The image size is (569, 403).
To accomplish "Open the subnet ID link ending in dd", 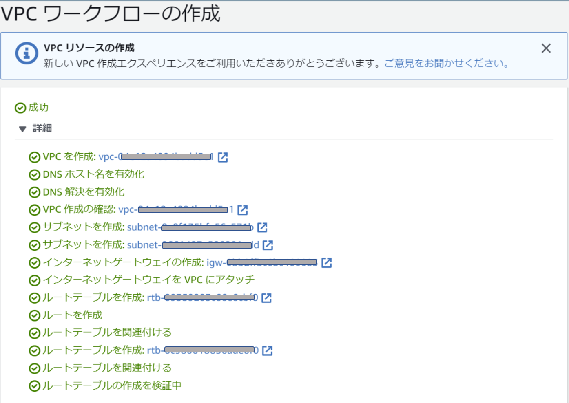I will 193,245.
